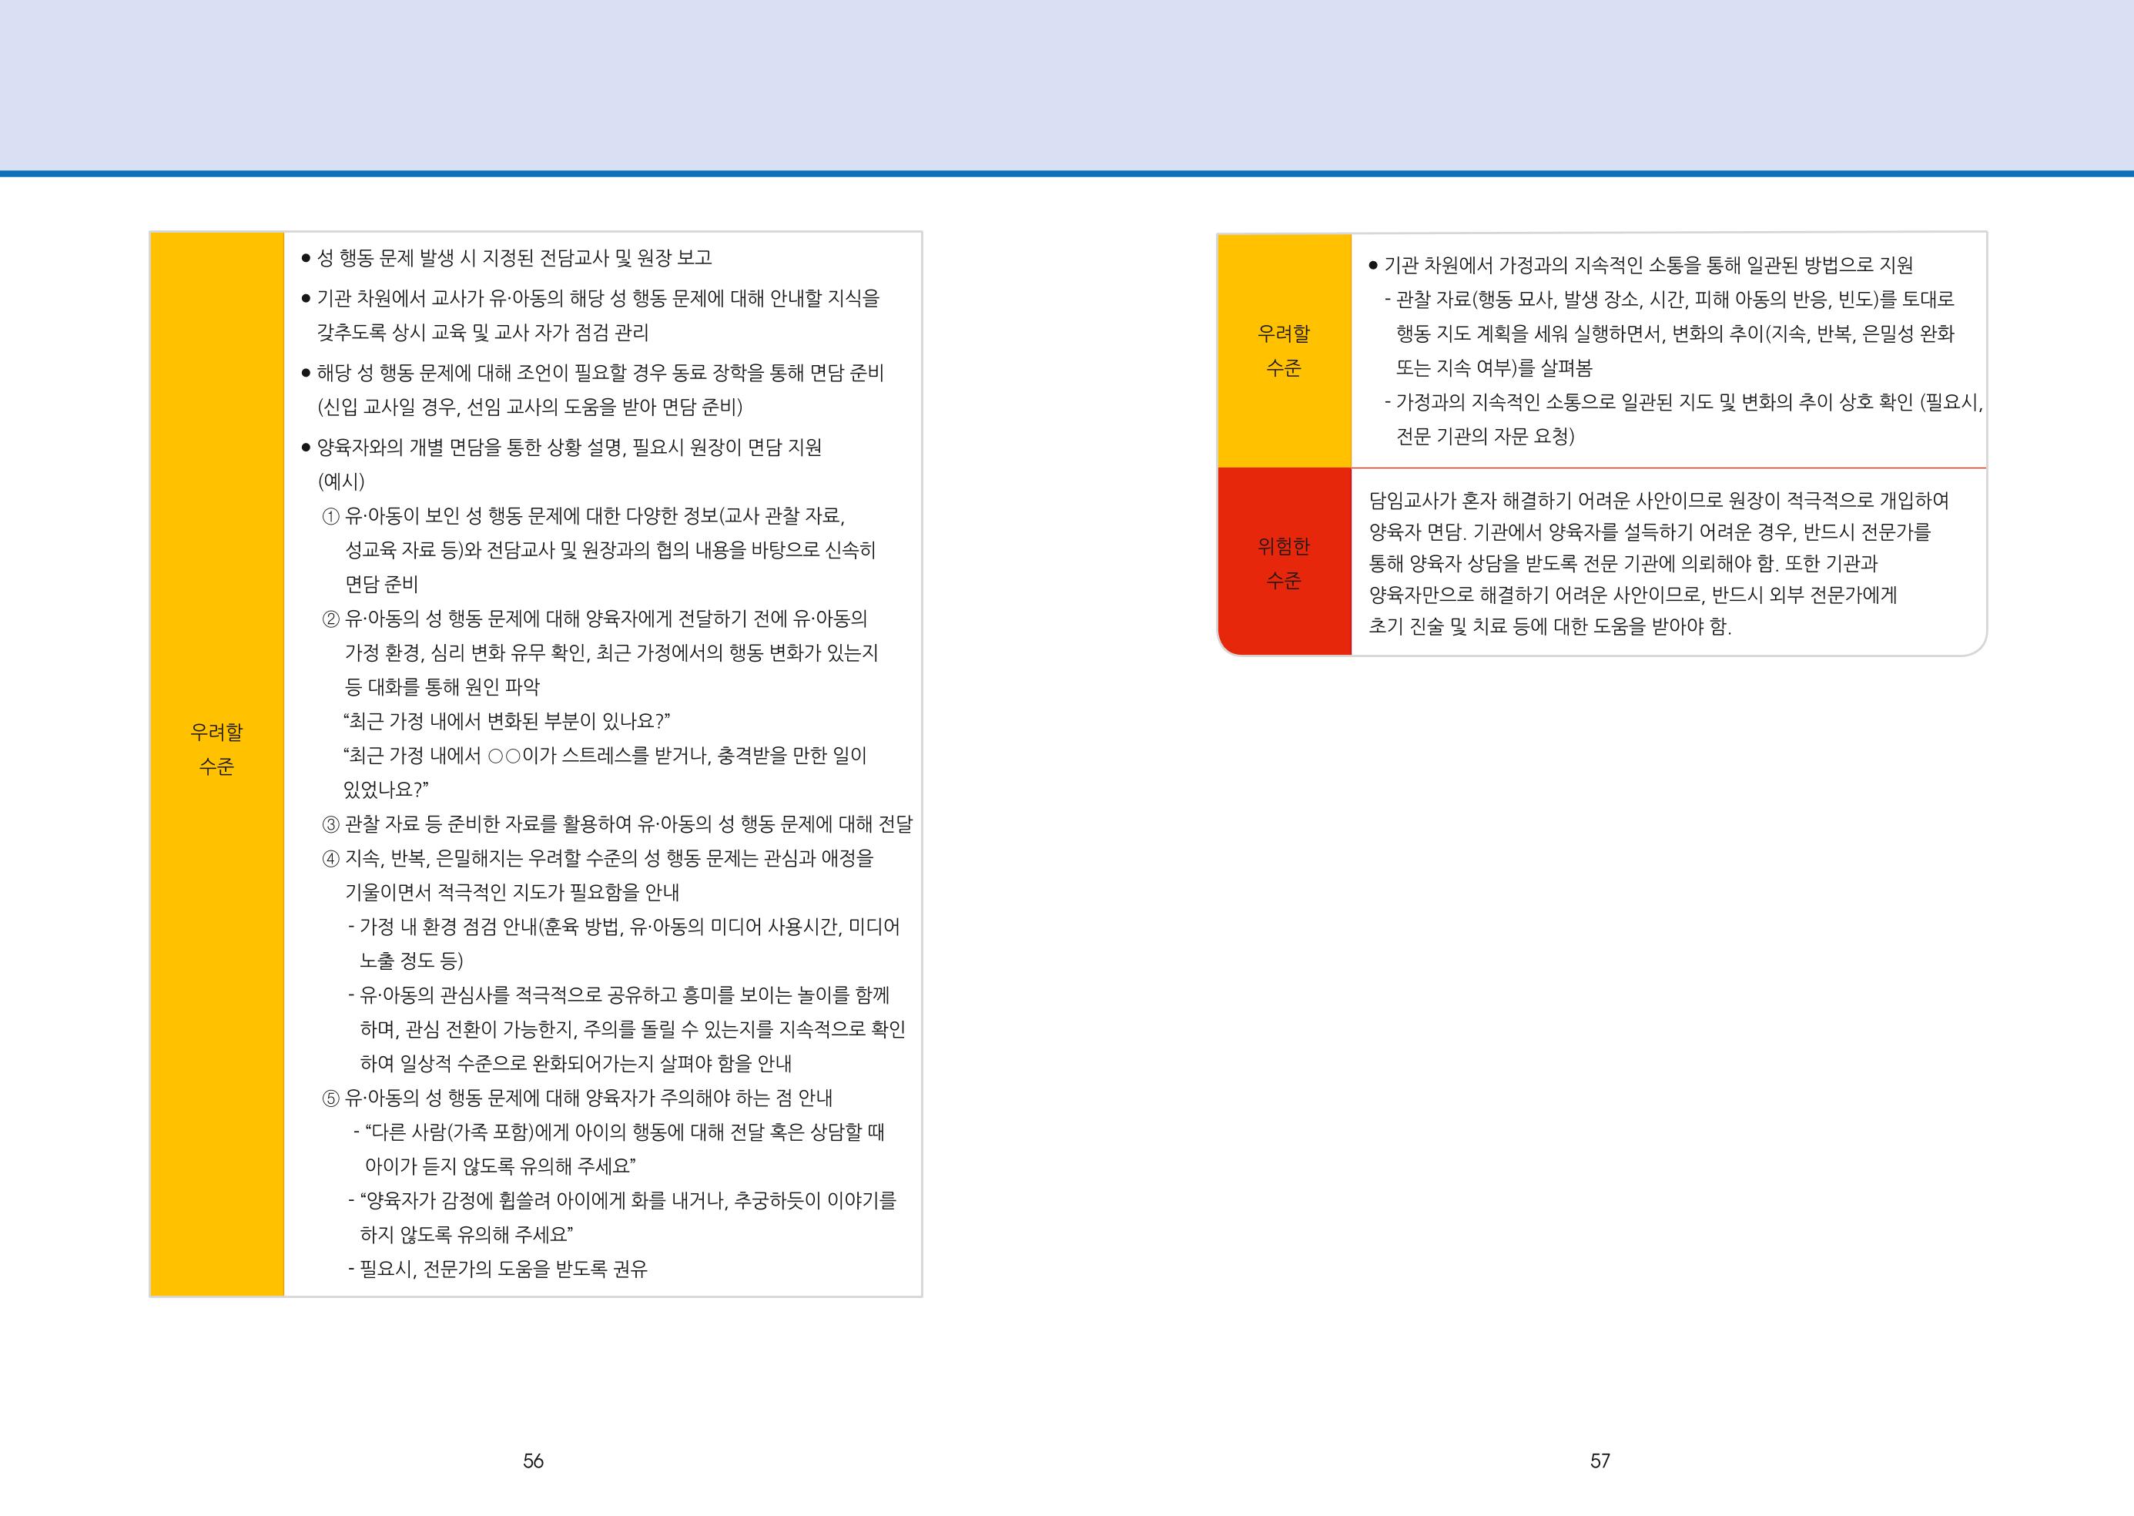Click the 담임교사가 혼자 해결하기 어려운 paragraph
Screen dimensions: 2134x1516
click(1659, 563)
